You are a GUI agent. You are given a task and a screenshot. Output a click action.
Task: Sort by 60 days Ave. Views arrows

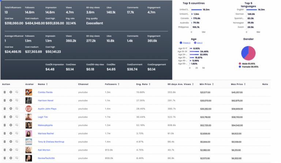193,84
